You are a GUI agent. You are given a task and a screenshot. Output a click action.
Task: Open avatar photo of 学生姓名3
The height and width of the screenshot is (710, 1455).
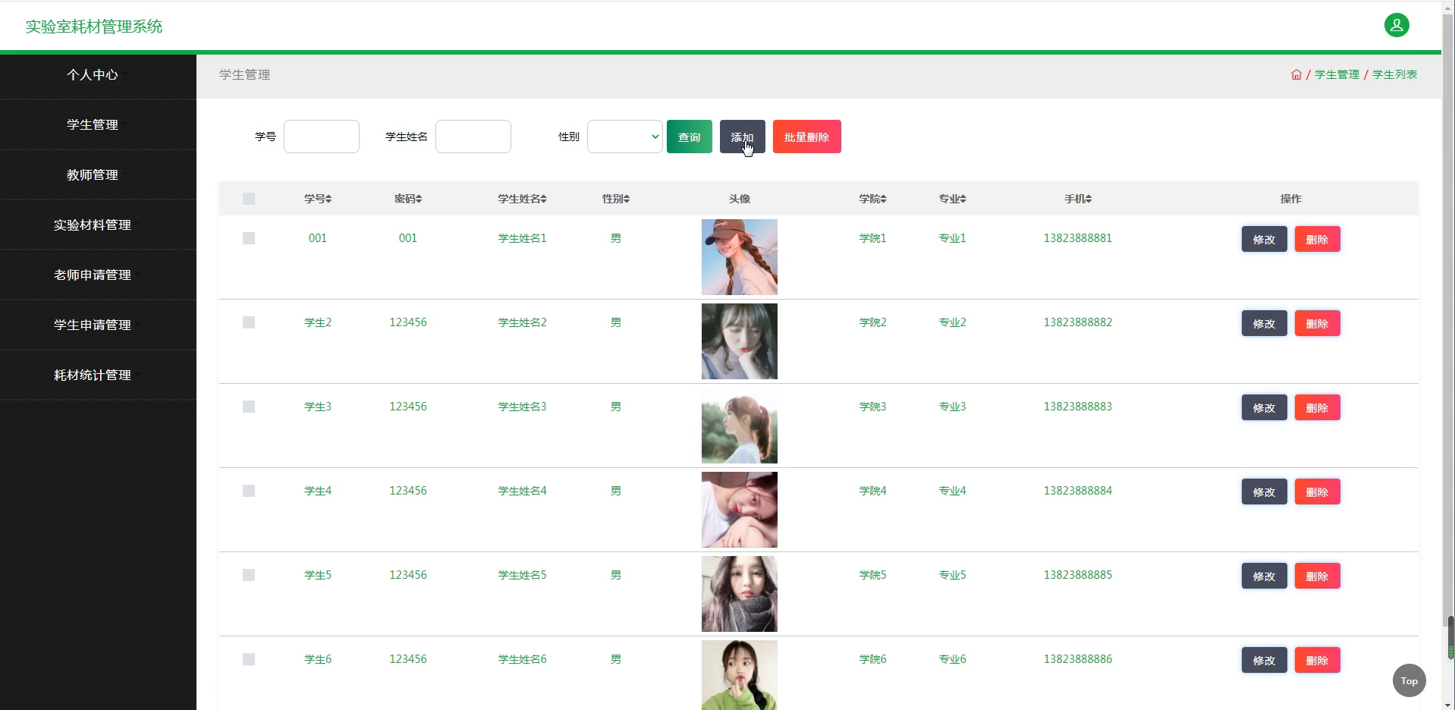(740, 426)
